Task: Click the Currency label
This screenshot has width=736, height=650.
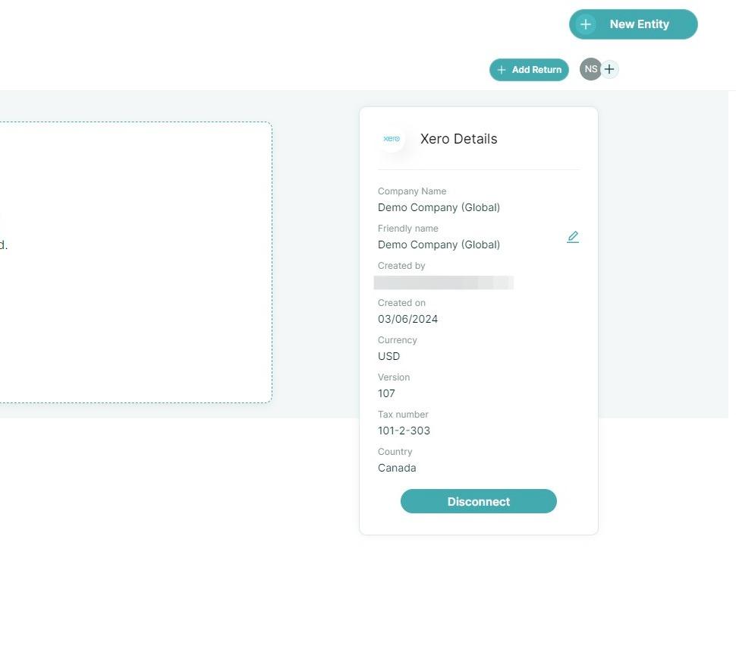Action: click(x=397, y=340)
